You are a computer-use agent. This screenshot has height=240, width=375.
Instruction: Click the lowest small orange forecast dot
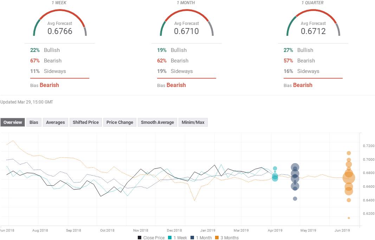click(x=349, y=218)
